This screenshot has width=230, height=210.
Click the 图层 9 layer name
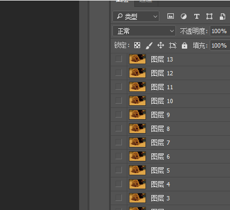(x=160, y=115)
